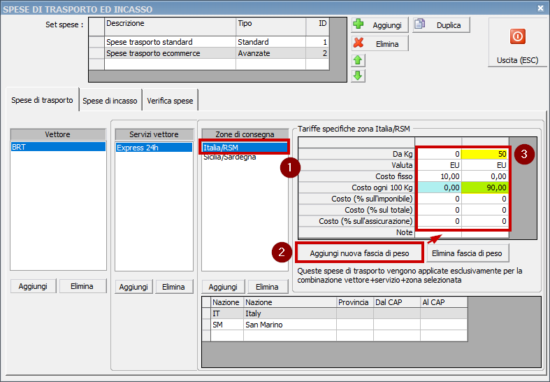Switch to the Spese di incasso tab
The width and height of the screenshot is (550, 382).
pos(110,101)
